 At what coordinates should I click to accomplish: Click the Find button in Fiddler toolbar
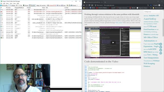59,5
